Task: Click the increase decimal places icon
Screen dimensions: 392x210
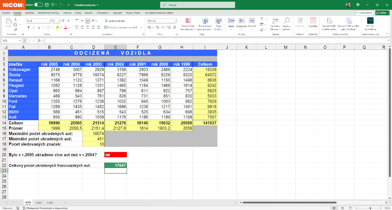Action: (169, 27)
